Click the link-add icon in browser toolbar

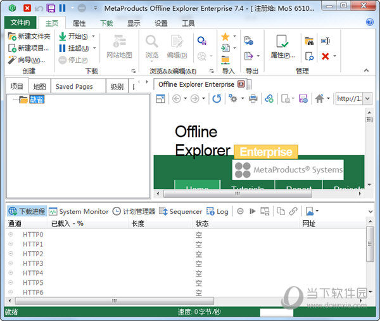click(x=269, y=98)
